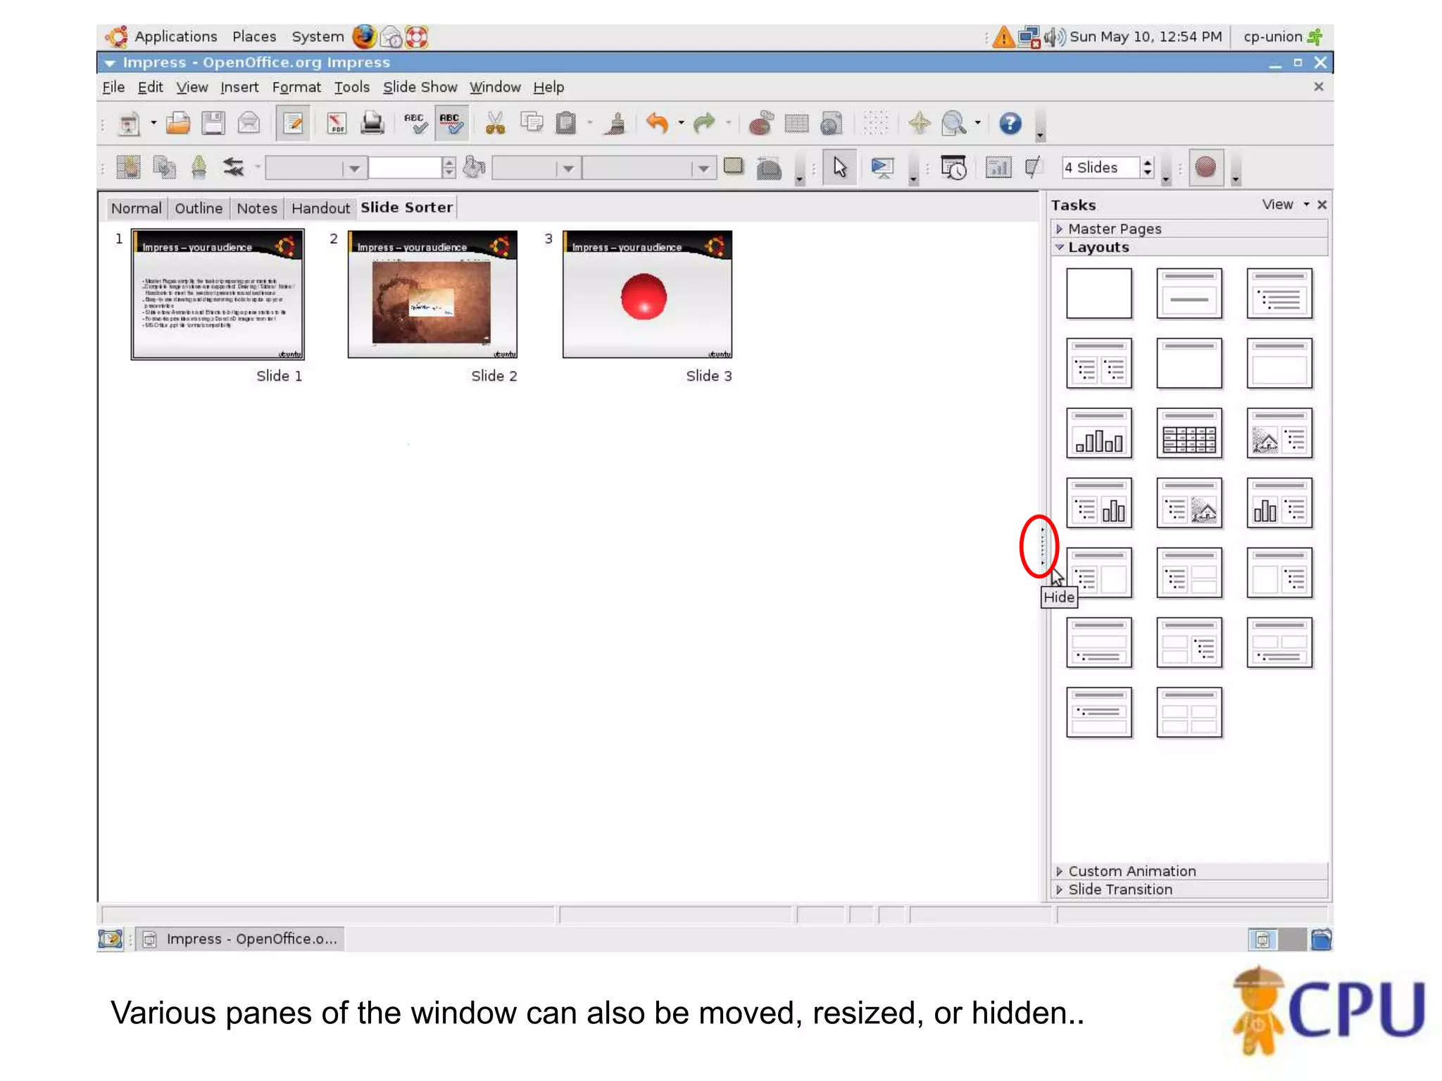Undo the last action

658,124
